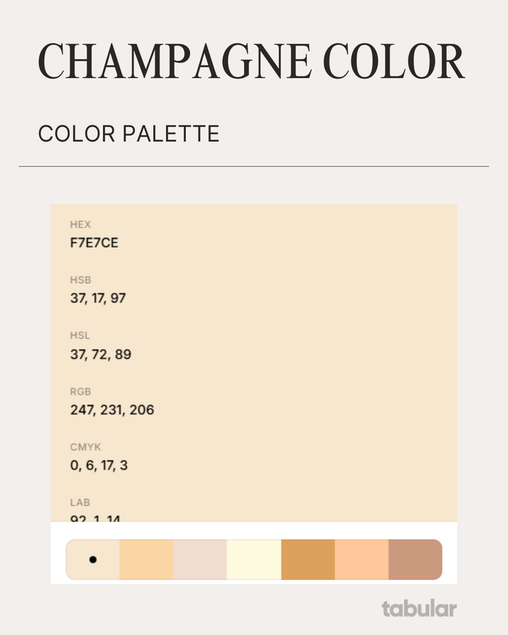The height and width of the screenshot is (635, 508).
Task: Select the light apricot sixth swatch
Action: 361,560
